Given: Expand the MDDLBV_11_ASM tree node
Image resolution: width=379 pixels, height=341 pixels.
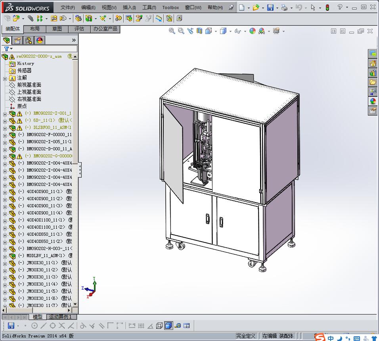Looking at the screenshot, I should 5,256.
